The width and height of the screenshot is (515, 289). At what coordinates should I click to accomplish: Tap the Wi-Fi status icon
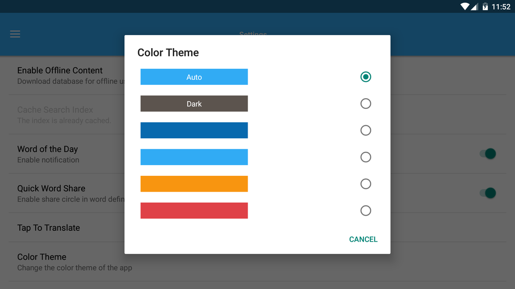pos(465,6)
